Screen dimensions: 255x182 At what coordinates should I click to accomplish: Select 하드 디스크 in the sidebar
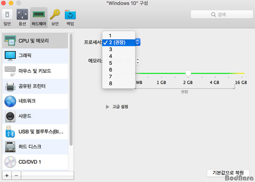[x=35, y=146]
